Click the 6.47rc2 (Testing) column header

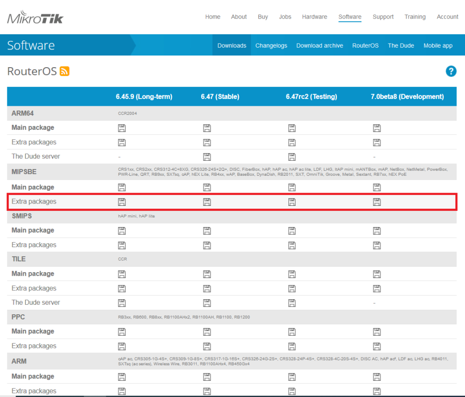311,96
